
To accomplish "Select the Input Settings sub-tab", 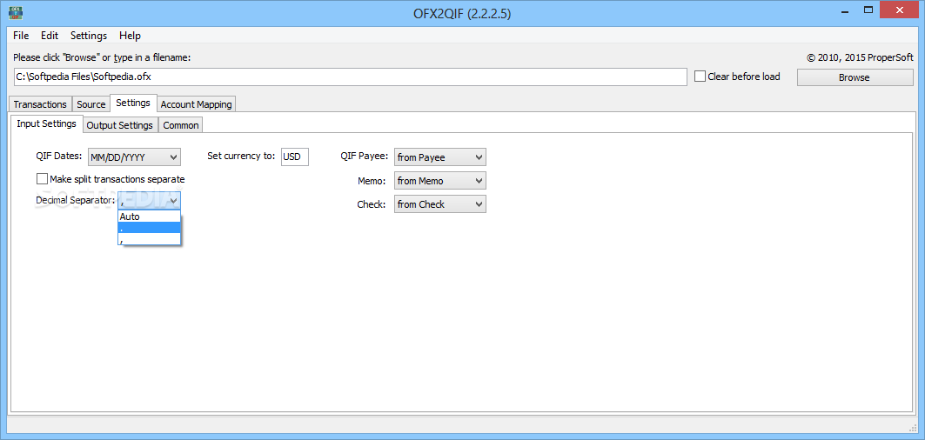I will (x=47, y=123).
